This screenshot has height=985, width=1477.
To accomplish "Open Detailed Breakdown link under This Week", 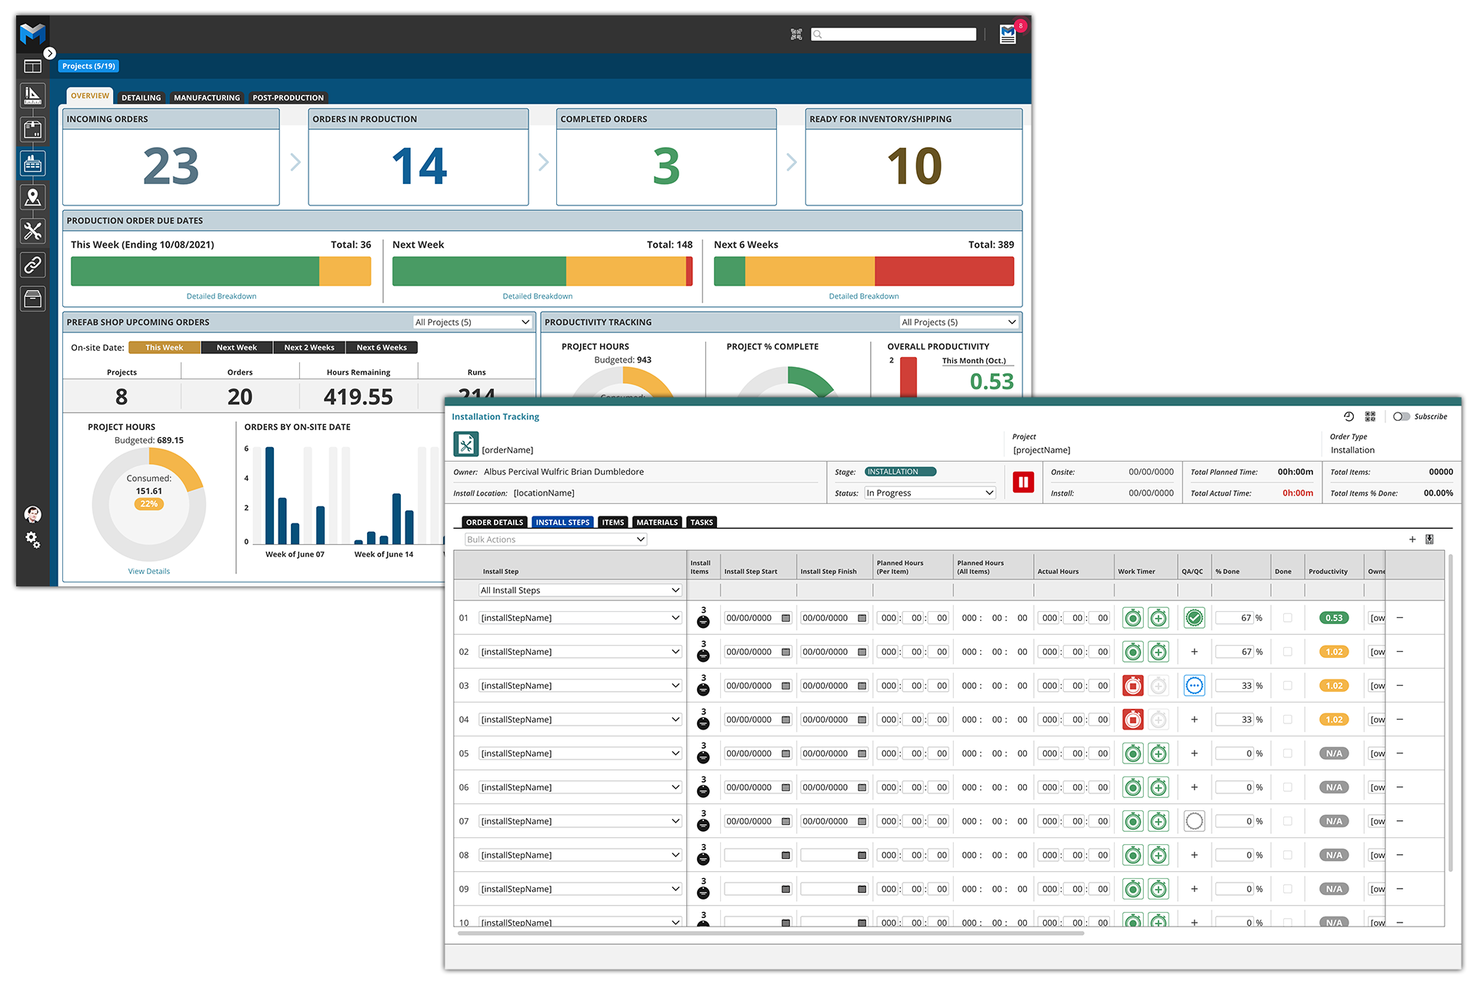I will point(222,296).
